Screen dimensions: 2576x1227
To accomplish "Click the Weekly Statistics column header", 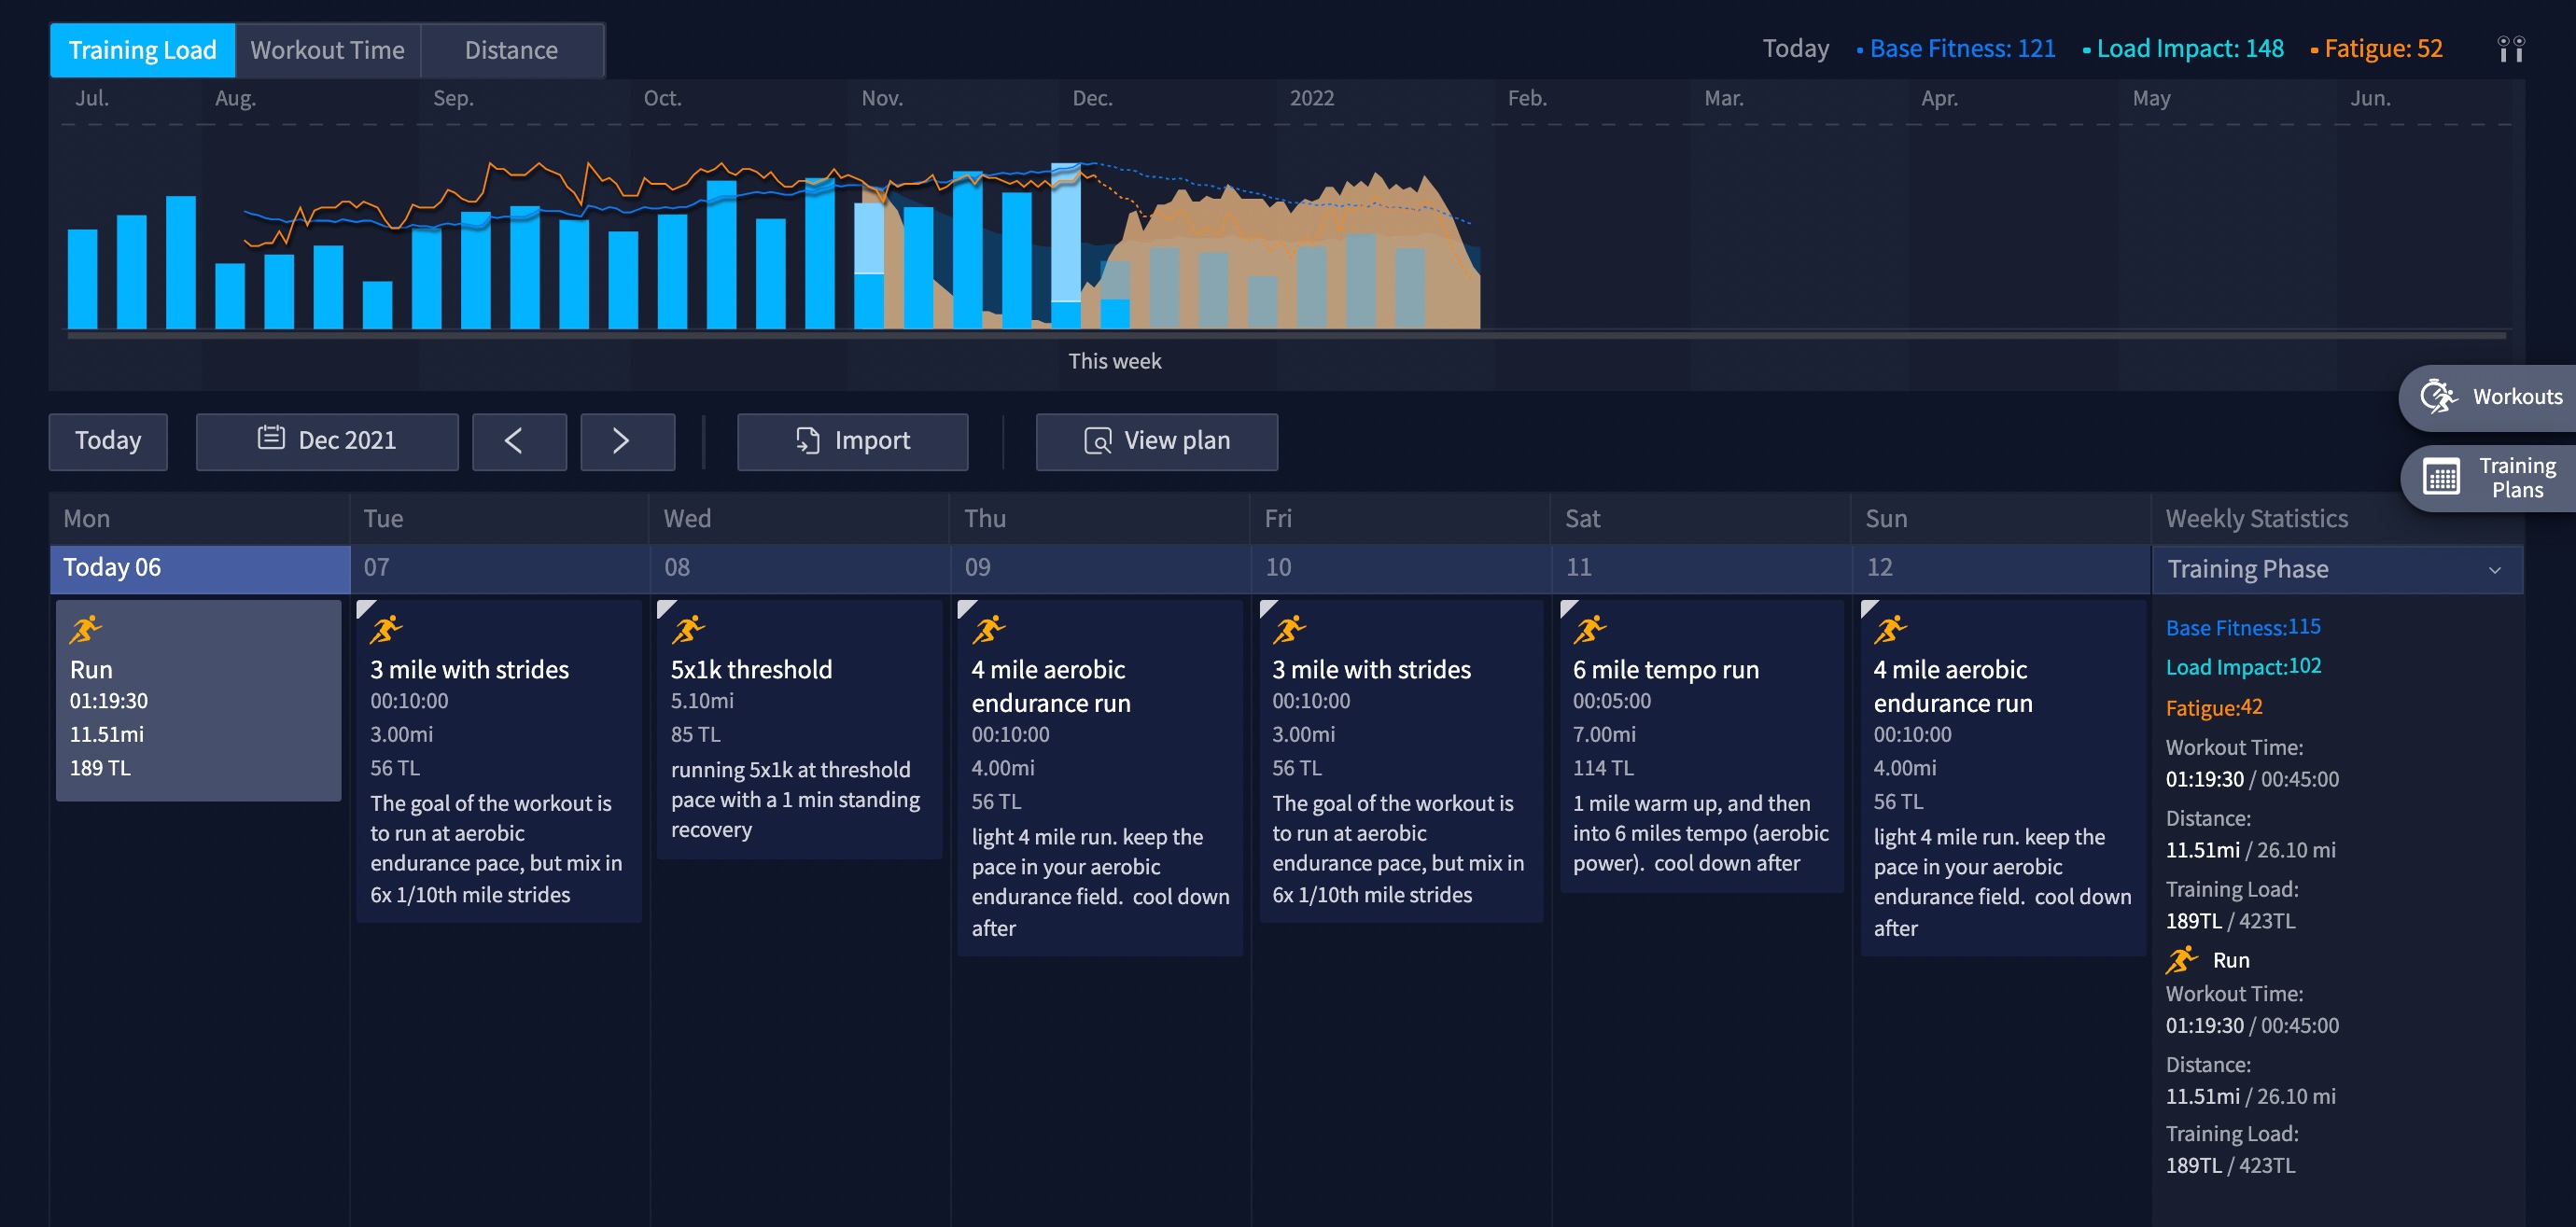I will 2256,518.
